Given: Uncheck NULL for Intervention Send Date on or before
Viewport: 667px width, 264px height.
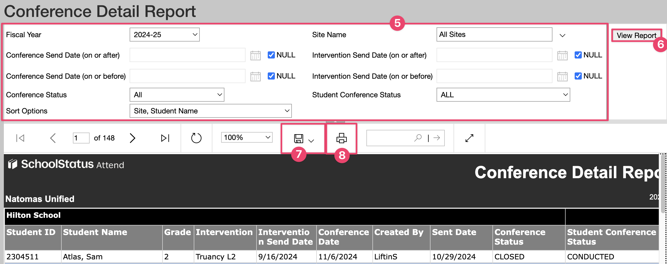Looking at the screenshot, I should click(578, 76).
